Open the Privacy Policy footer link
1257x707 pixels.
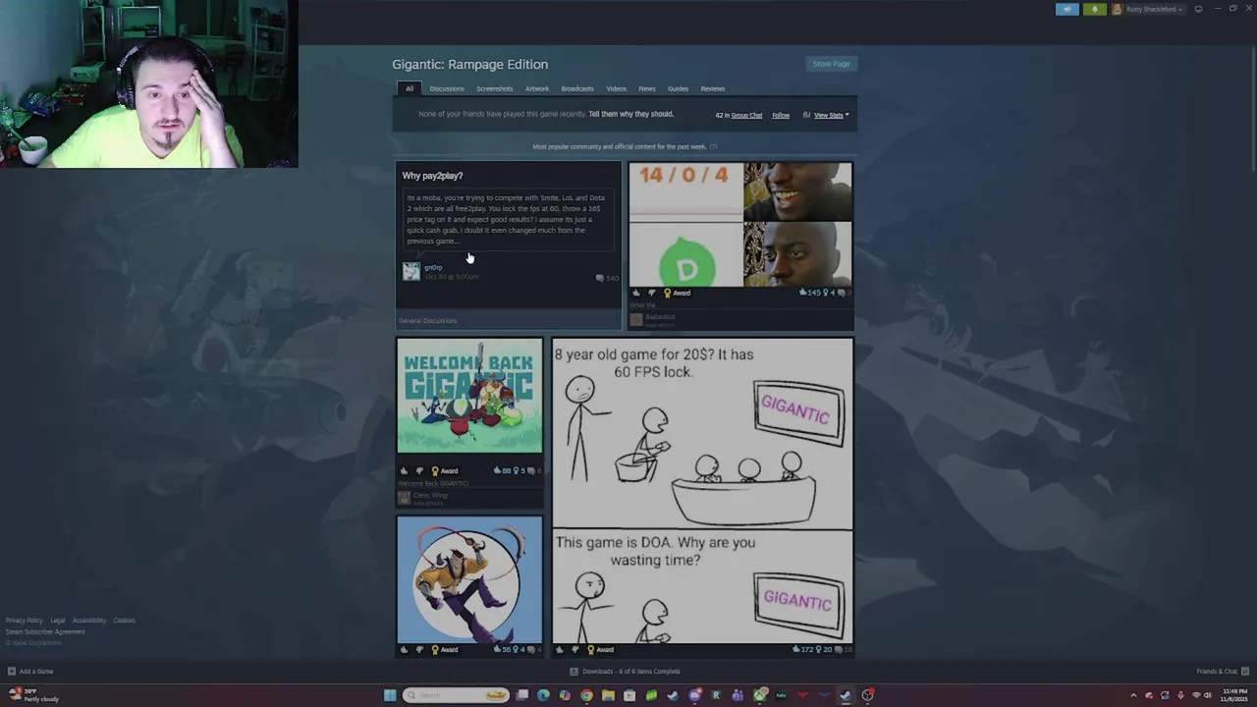pyautogui.click(x=24, y=621)
